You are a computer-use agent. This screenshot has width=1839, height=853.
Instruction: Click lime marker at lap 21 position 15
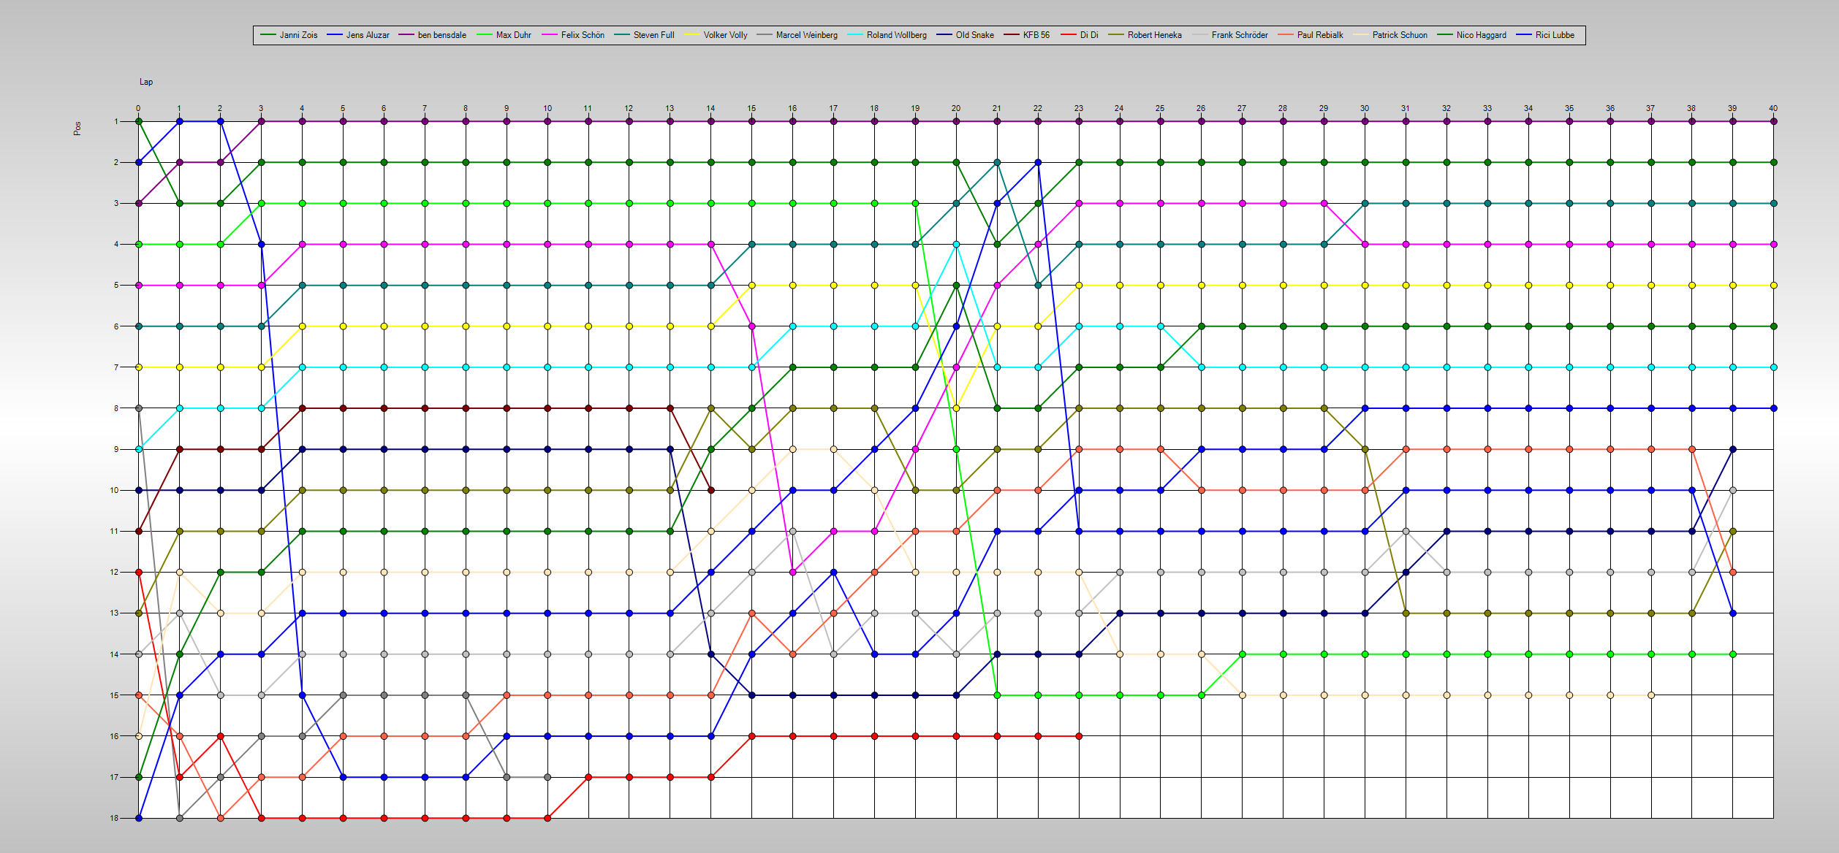(x=997, y=695)
